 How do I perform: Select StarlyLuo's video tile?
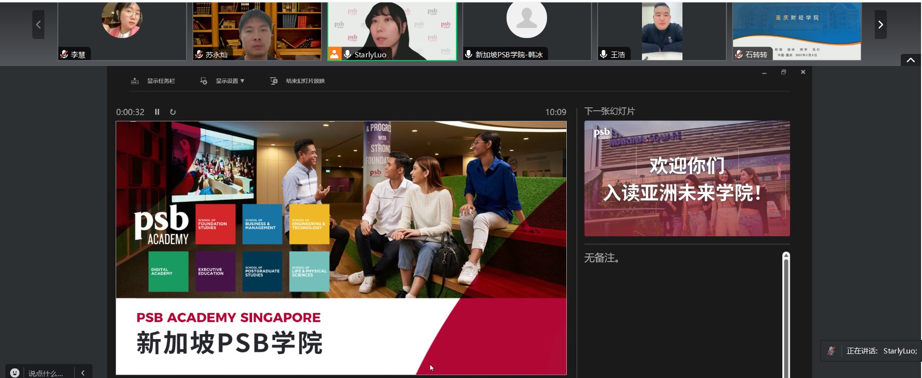click(392, 29)
